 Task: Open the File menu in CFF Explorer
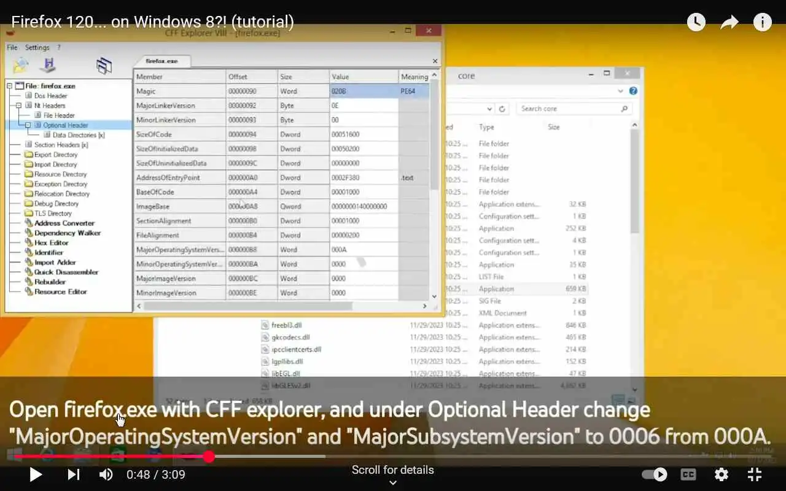[12, 47]
